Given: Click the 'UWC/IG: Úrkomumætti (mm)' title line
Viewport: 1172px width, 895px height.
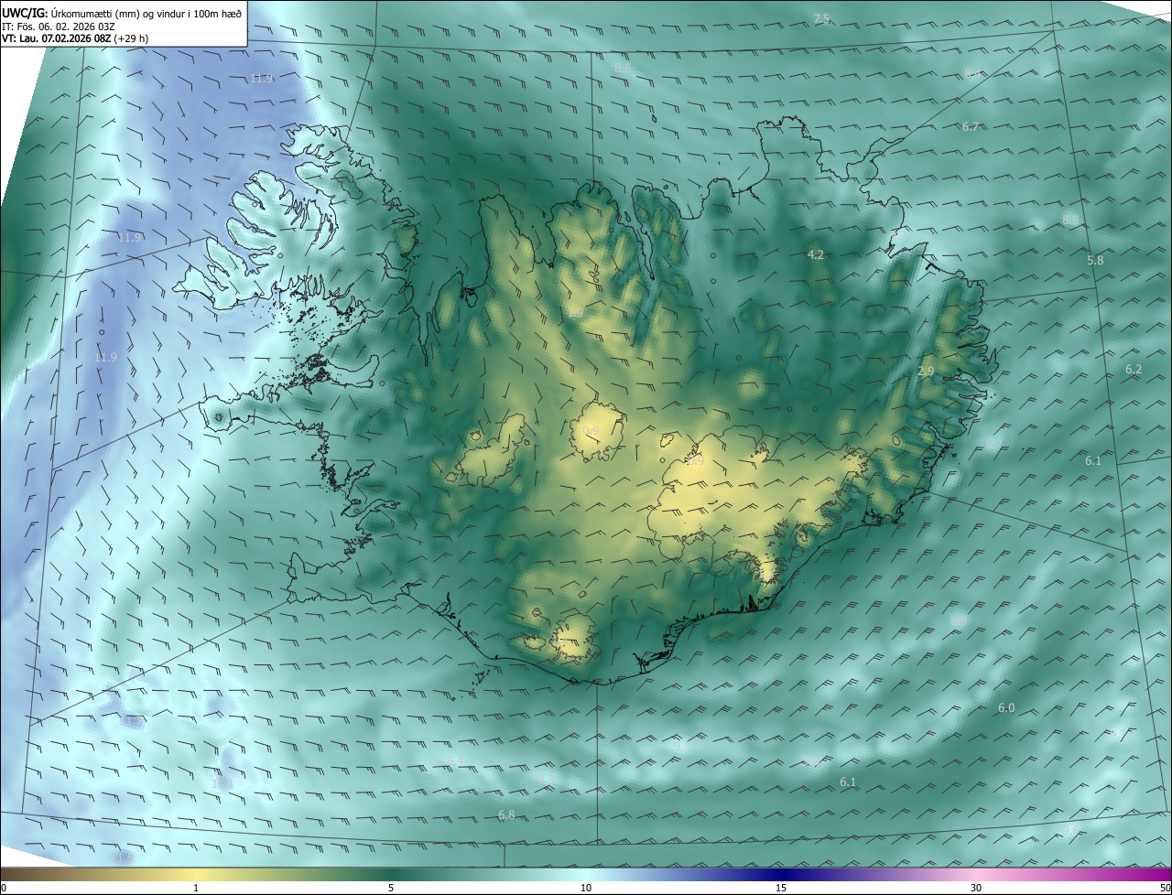Looking at the screenshot, I should click(x=122, y=13).
